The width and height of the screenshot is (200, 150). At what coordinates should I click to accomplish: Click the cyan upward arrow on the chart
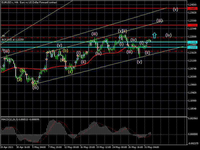tap(154, 35)
